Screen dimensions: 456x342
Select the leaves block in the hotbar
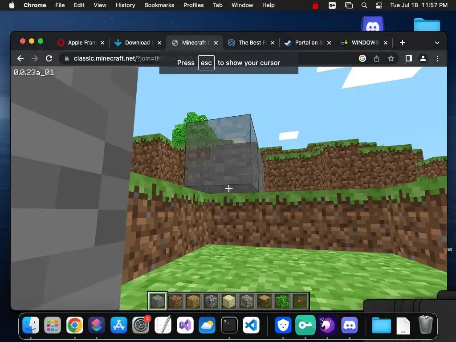coord(282,301)
